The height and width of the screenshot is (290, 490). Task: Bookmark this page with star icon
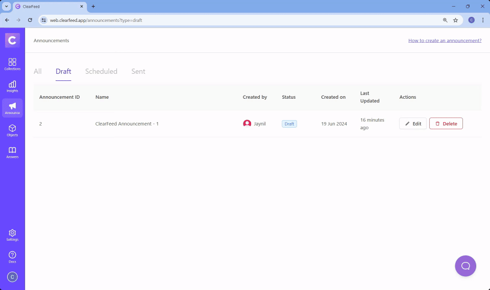[455, 20]
